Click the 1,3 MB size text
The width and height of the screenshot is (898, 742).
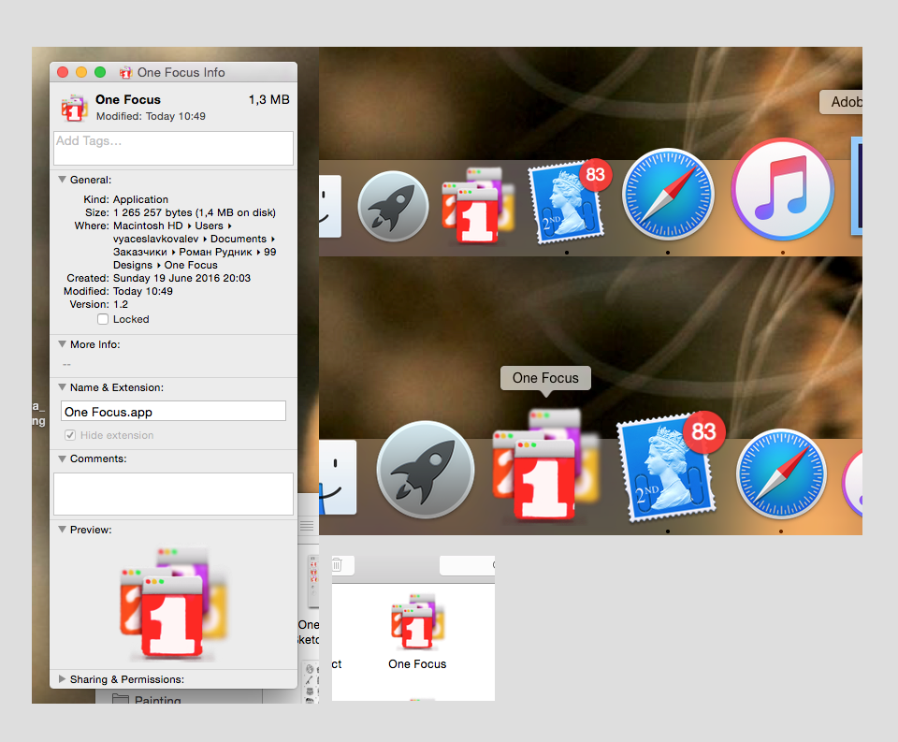(269, 100)
